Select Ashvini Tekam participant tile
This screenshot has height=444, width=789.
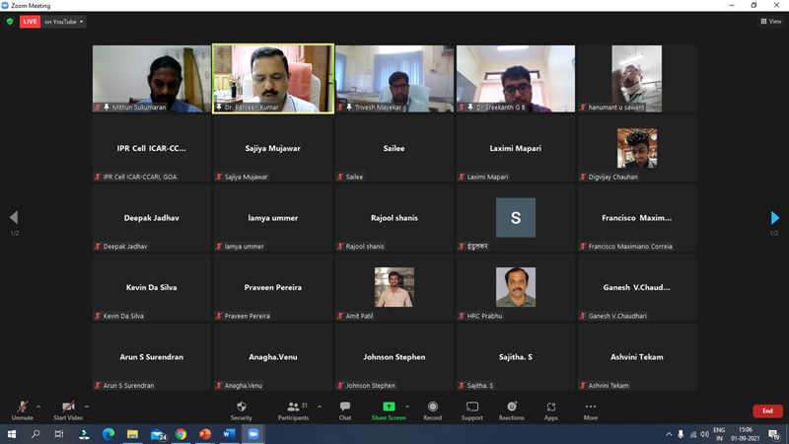coord(637,357)
